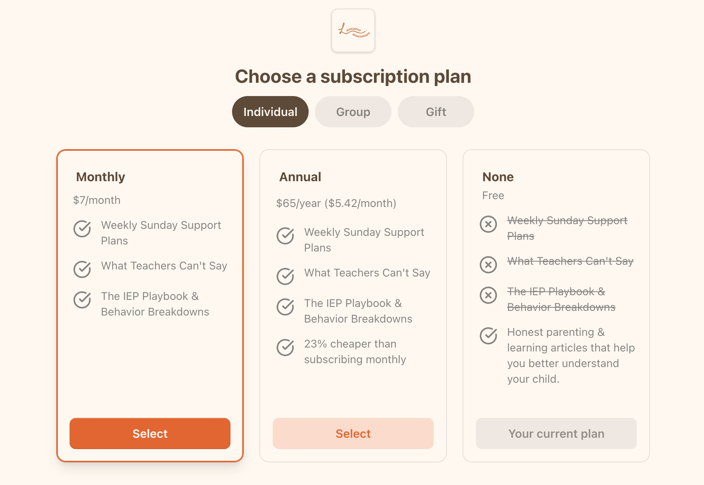Choose the Annual plan card heading
This screenshot has height=485, width=704.
300,177
